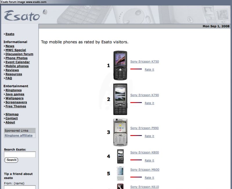Image resolution: width=232 pixels, height=189 pixels.
Task: Click the Sony Ericsson M600 phone image
Action: 120,174
